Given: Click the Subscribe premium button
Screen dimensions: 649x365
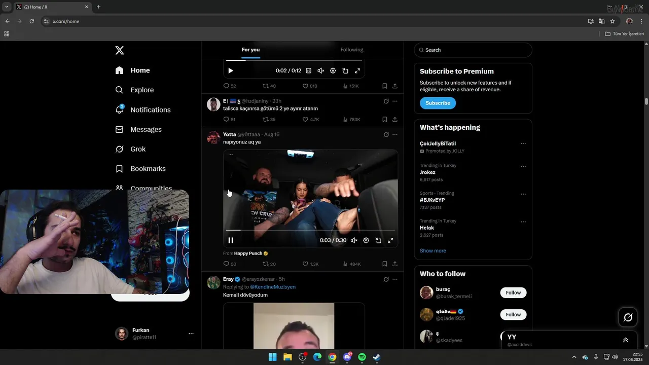Looking at the screenshot, I should (438, 103).
